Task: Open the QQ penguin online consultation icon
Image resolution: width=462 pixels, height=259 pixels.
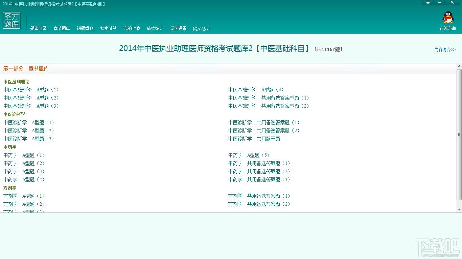Action: (448, 18)
